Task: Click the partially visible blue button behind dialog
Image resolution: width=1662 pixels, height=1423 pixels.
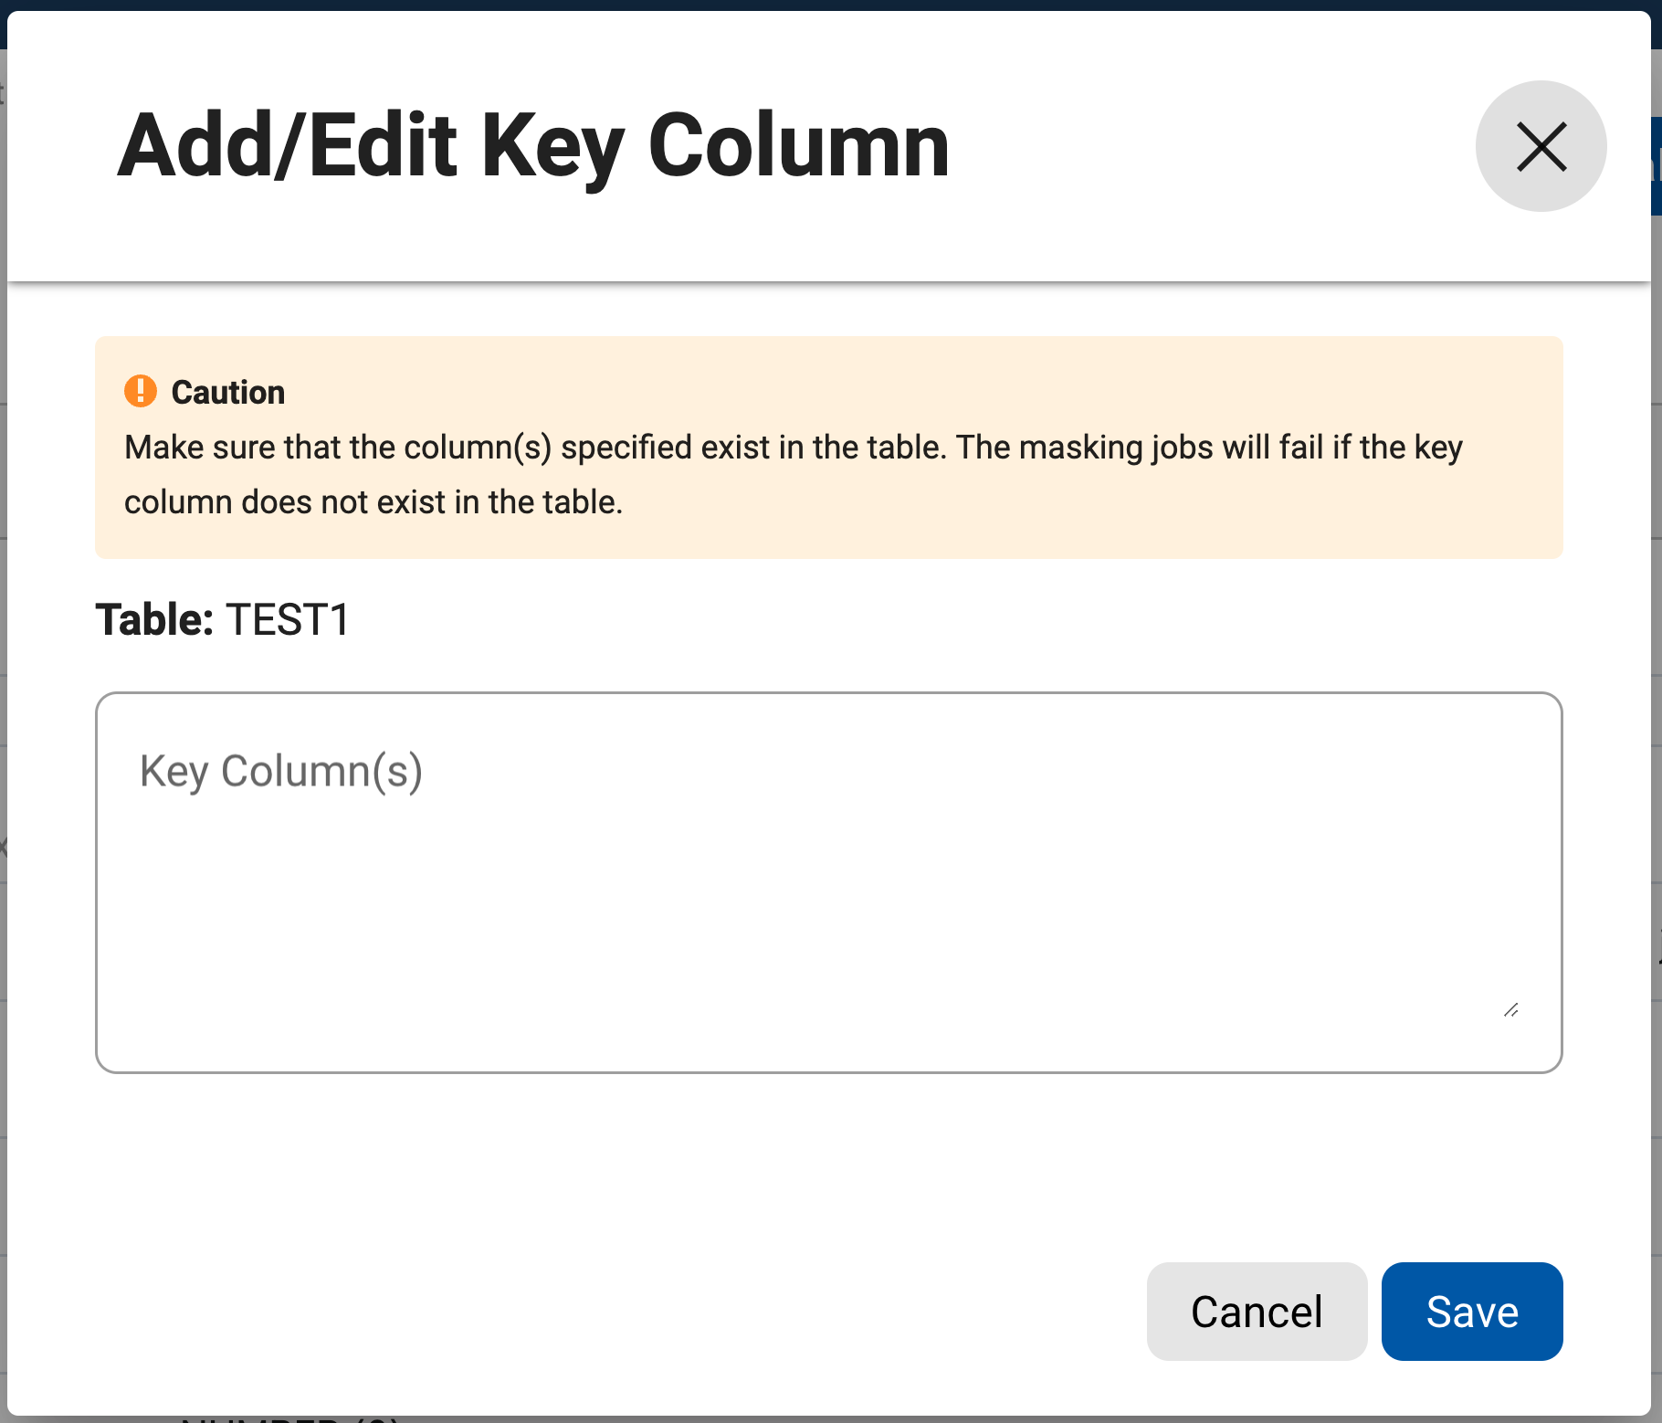Action: [x=1655, y=164]
